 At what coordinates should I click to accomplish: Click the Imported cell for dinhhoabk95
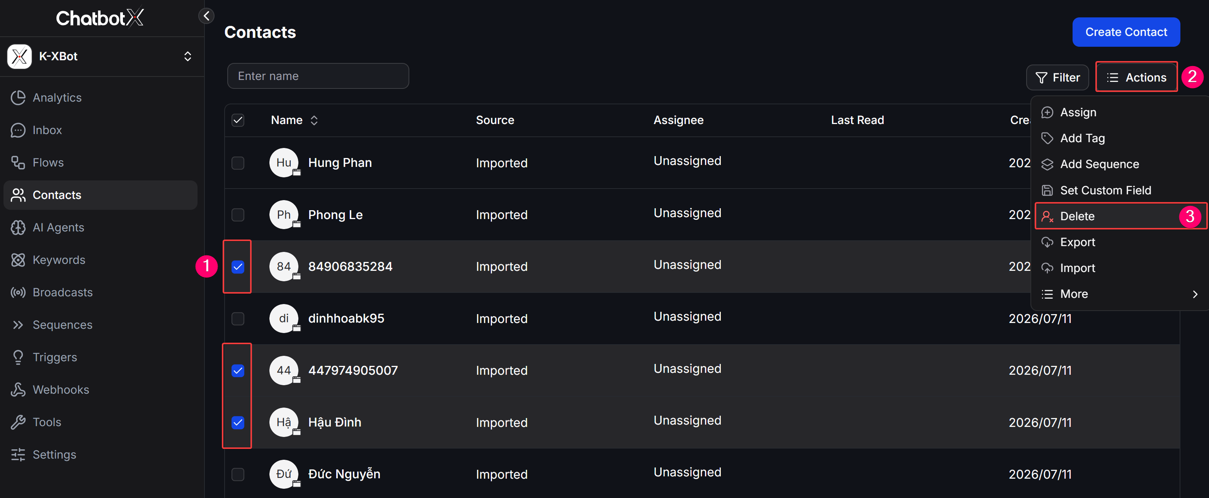501,318
